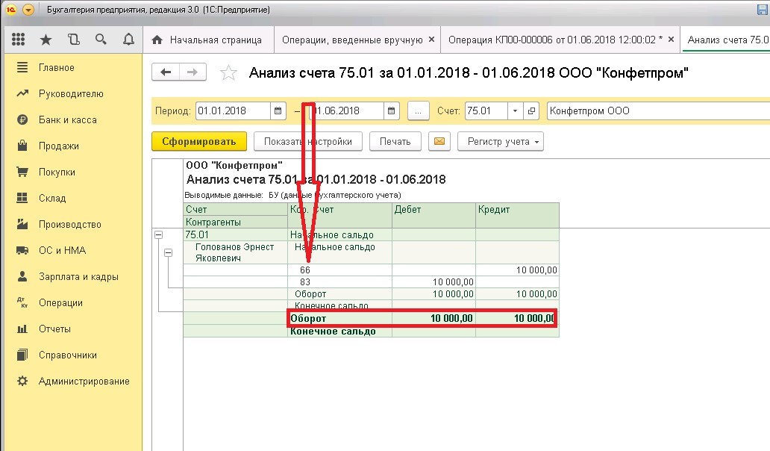Open the Руководителю section
This screenshot has height=451, width=770.
[x=72, y=94]
